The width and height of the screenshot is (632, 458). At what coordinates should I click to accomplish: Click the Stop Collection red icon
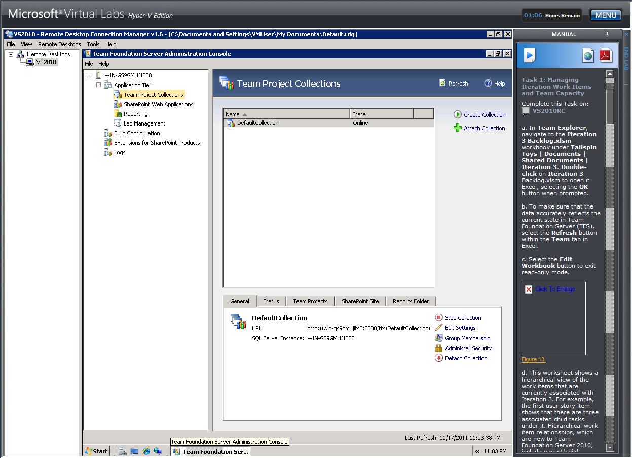(439, 317)
